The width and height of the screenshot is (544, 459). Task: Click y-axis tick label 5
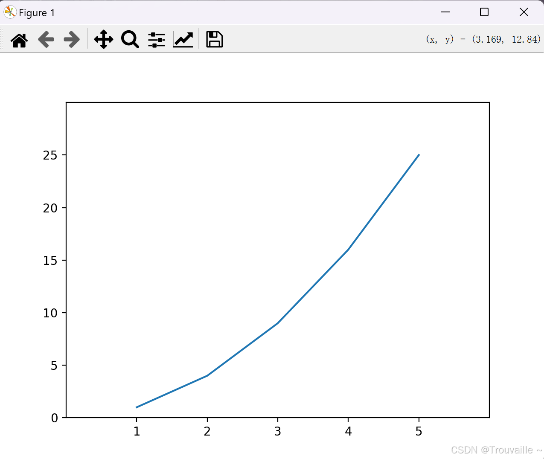tap(54, 366)
